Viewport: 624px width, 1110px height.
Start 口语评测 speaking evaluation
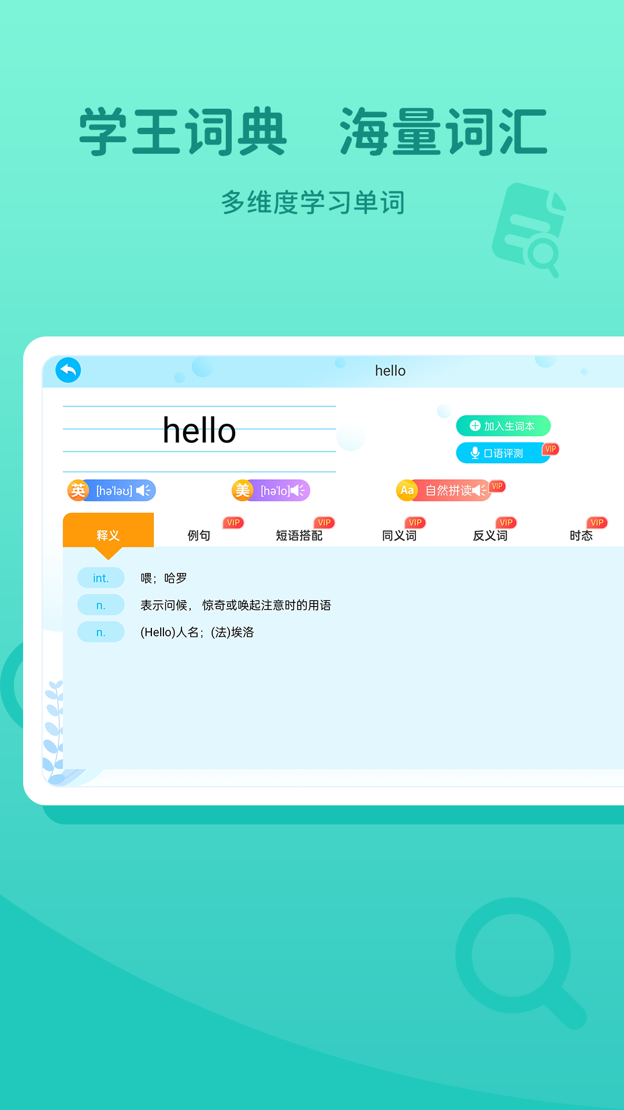point(503,453)
